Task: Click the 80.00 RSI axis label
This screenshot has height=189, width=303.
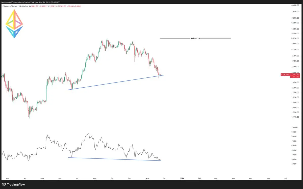Action: 294,137
